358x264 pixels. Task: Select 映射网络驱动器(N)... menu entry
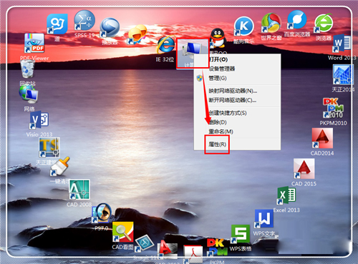click(237, 91)
